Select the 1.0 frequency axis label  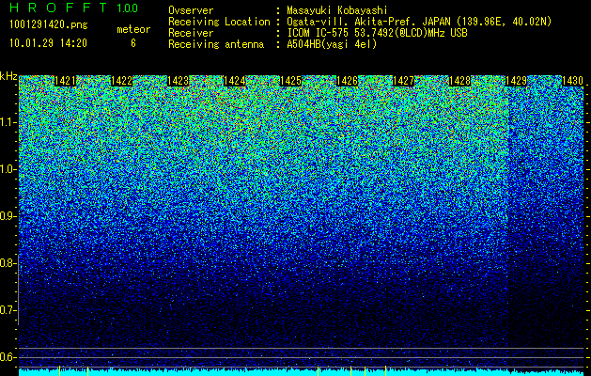(x=8, y=169)
